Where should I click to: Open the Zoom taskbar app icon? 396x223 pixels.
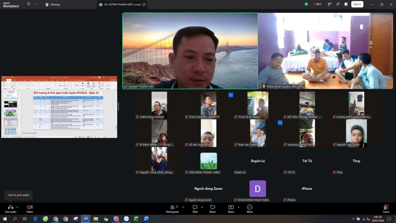click(86, 219)
